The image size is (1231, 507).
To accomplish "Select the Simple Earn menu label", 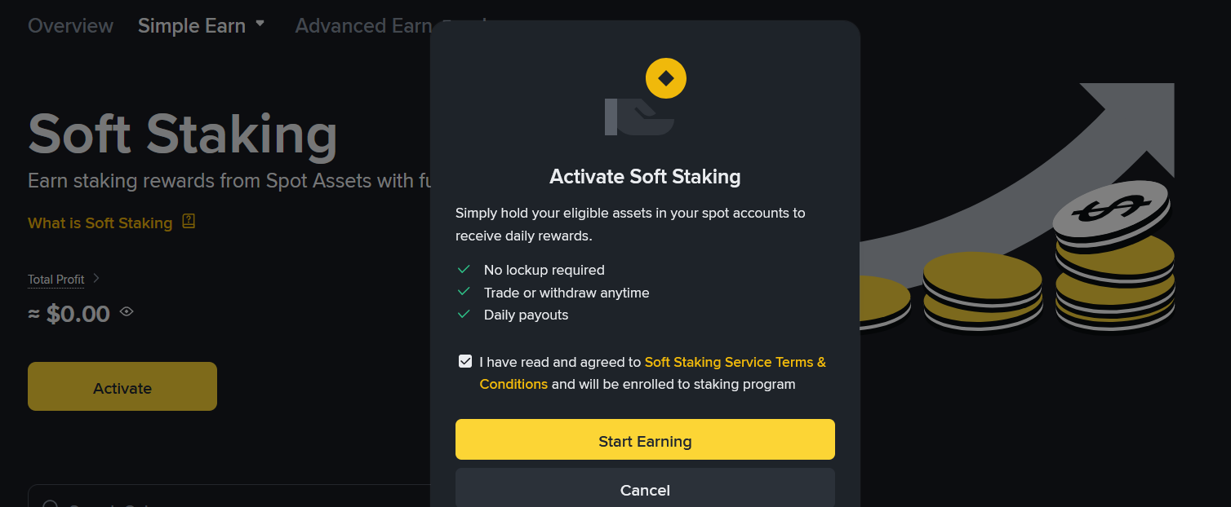I will pos(192,25).
